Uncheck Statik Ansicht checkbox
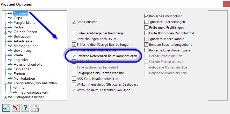 coord(74,22)
